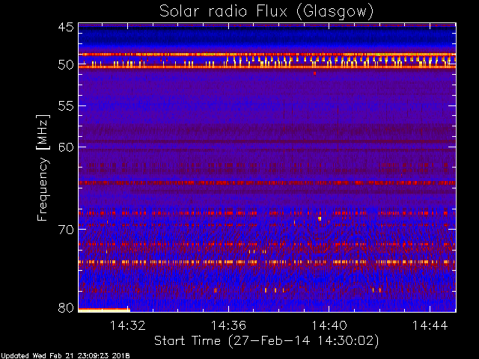Screen dimensions: 479x359
Task: Click the 45 frequency tick label
Action: (x=66, y=27)
